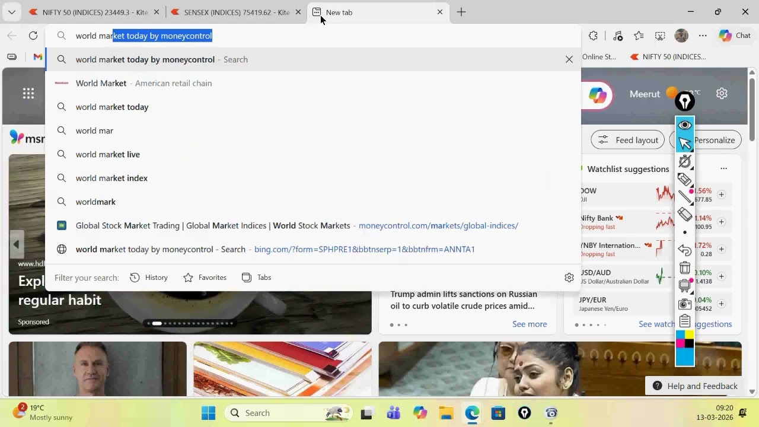The width and height of the screenshot is (759, 427).
Task: Open the Settings and more ellipsis menu
Action: (x=703, y=36)
